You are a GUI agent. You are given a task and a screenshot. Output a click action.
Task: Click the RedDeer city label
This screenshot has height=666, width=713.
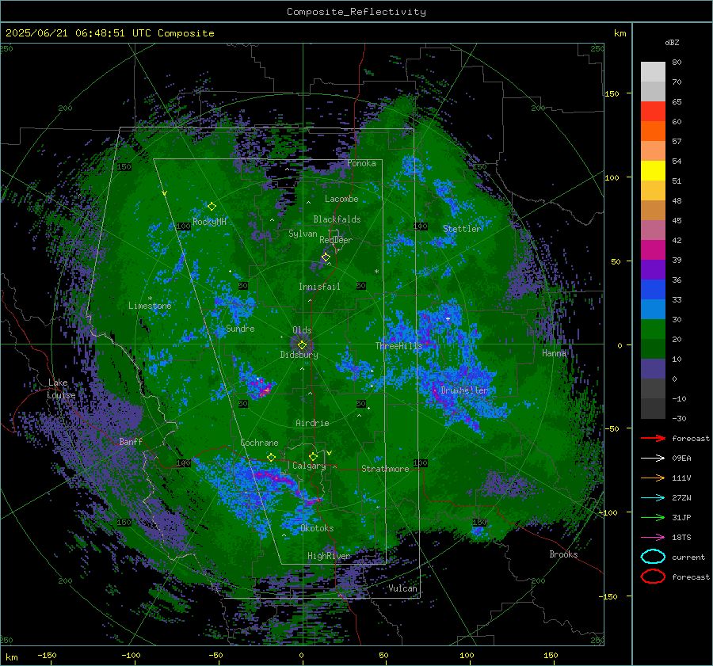pyautogui.click(x=336, y=240)
